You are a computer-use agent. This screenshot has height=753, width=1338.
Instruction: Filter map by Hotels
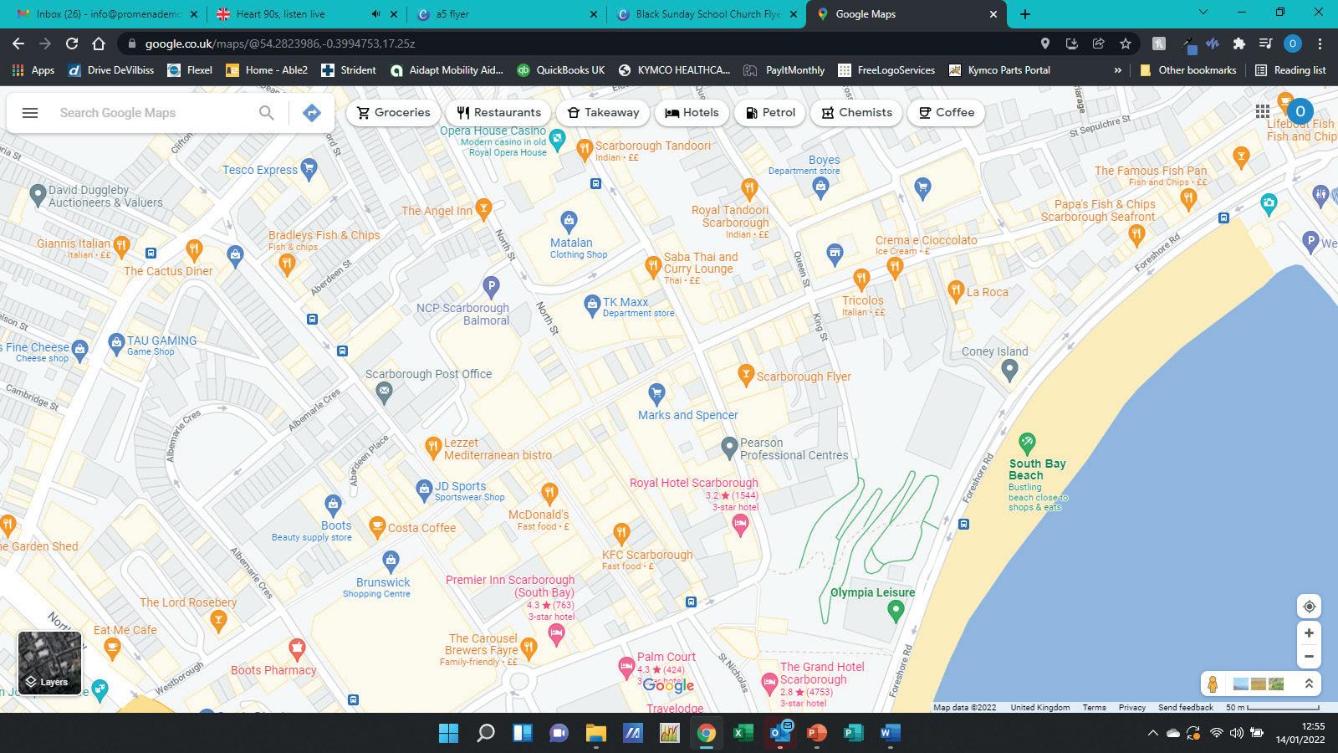point(692,113)
